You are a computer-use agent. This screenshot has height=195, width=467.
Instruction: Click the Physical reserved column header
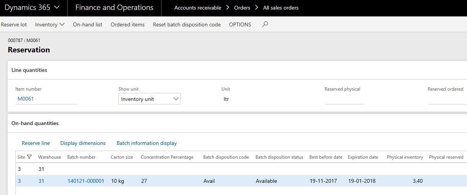(x=446, y=157)
